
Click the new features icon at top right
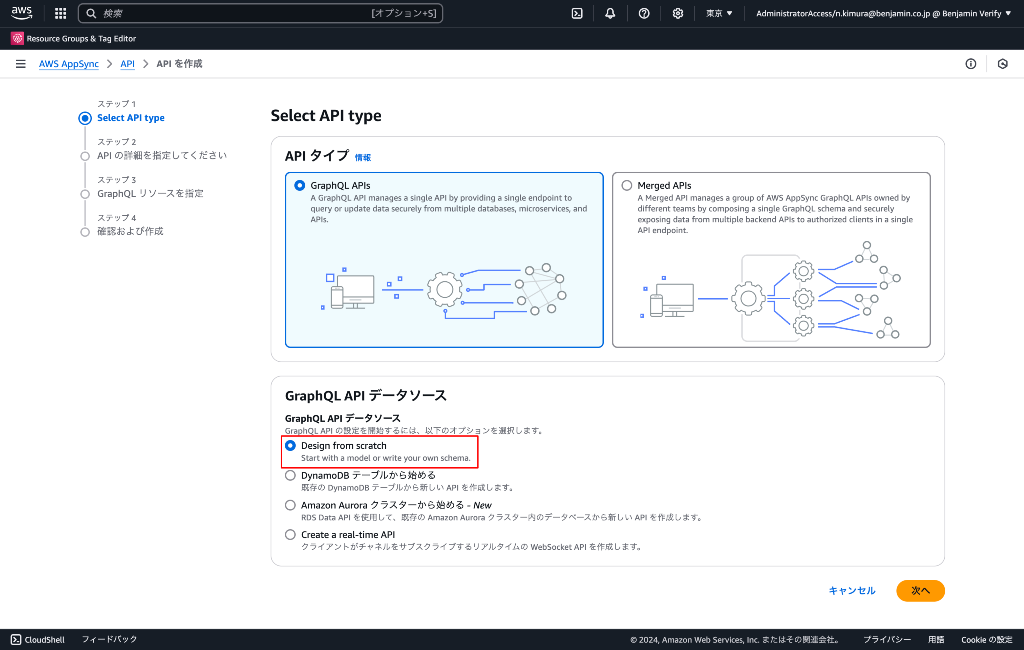[1004, 64]
